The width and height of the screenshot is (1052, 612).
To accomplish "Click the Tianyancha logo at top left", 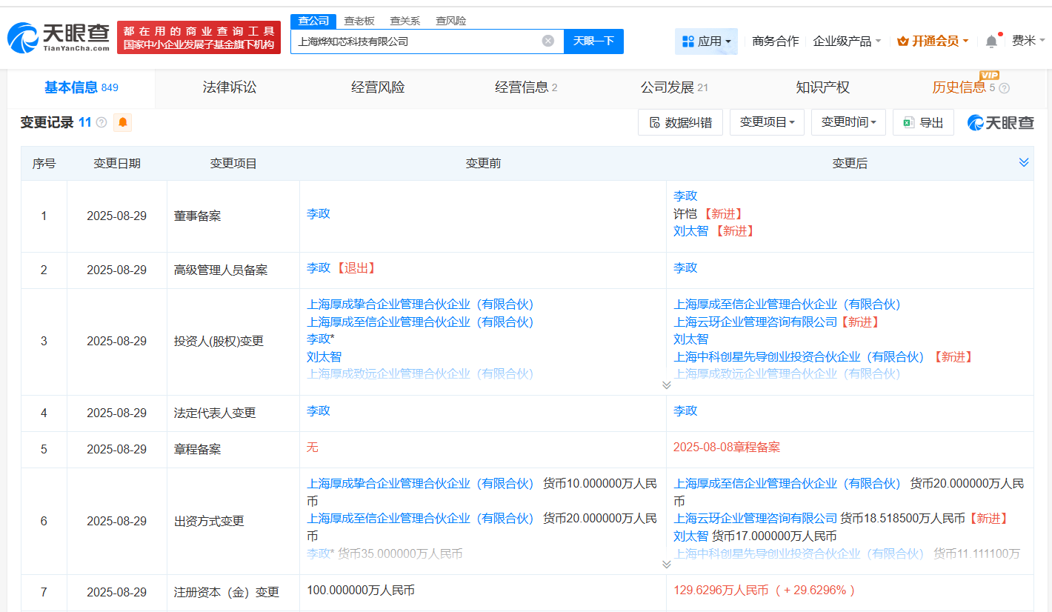I will coord(59,37).
